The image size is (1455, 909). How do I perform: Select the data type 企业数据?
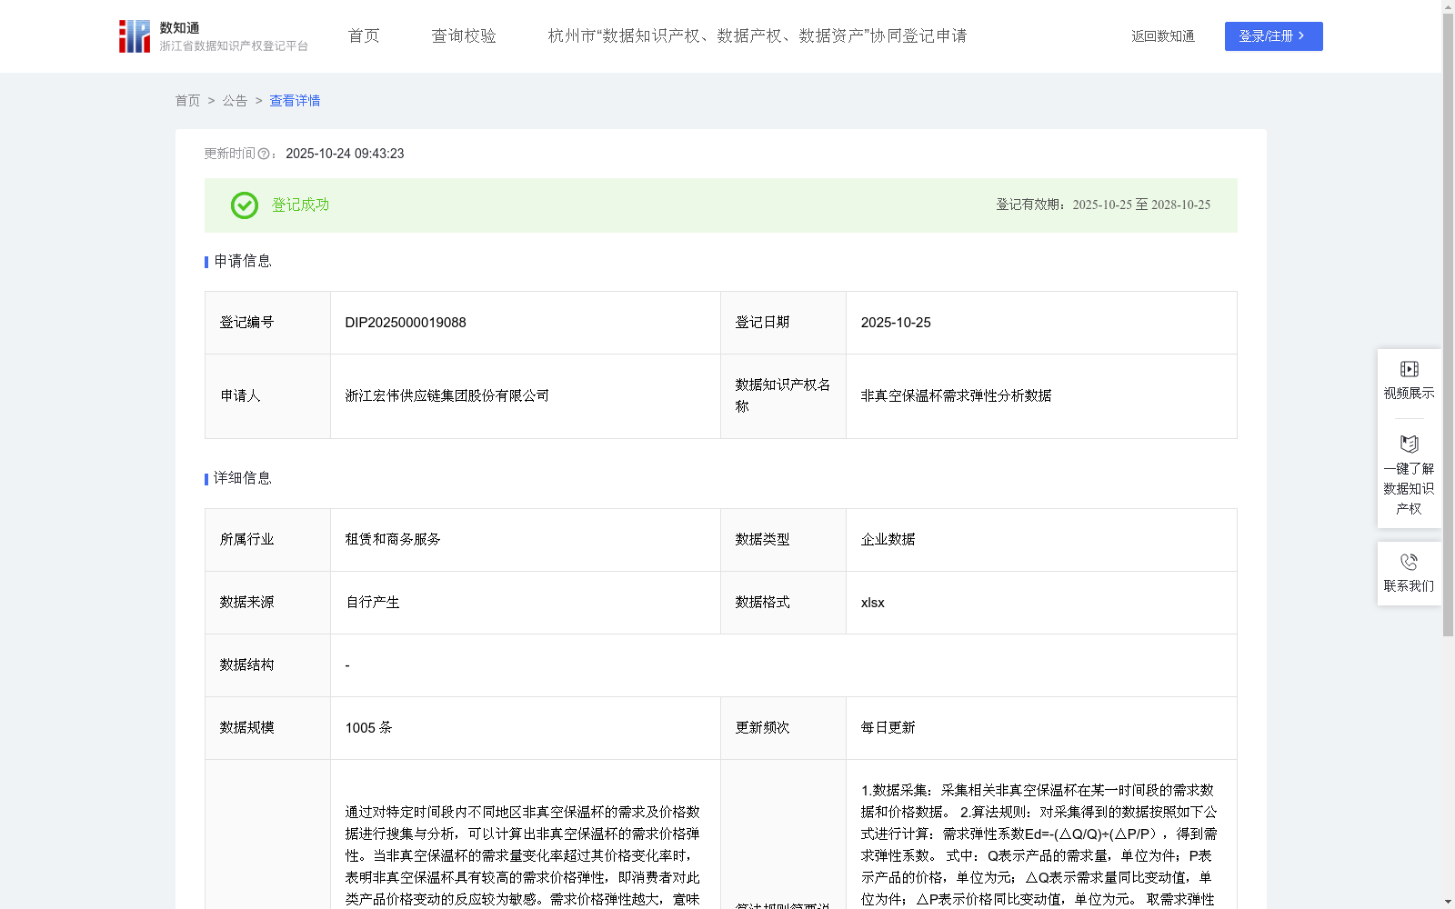coord(888,540)
